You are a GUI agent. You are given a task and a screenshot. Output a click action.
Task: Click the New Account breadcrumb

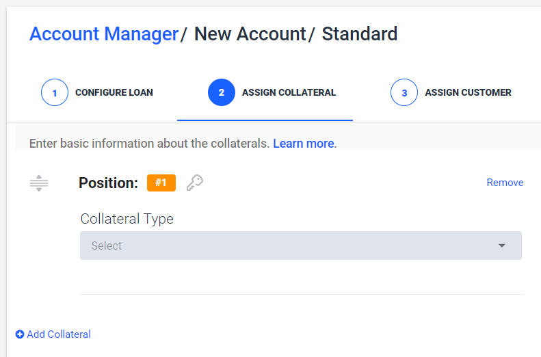pyautogui.click(x=250, y=34)
